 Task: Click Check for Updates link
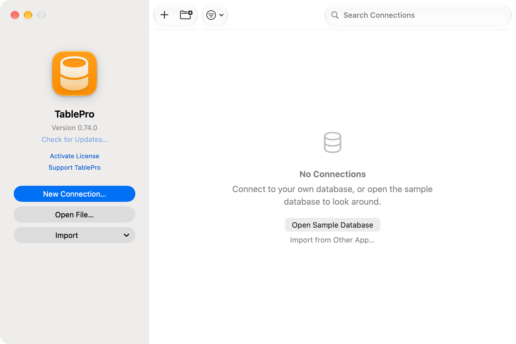tap(75, 139)
